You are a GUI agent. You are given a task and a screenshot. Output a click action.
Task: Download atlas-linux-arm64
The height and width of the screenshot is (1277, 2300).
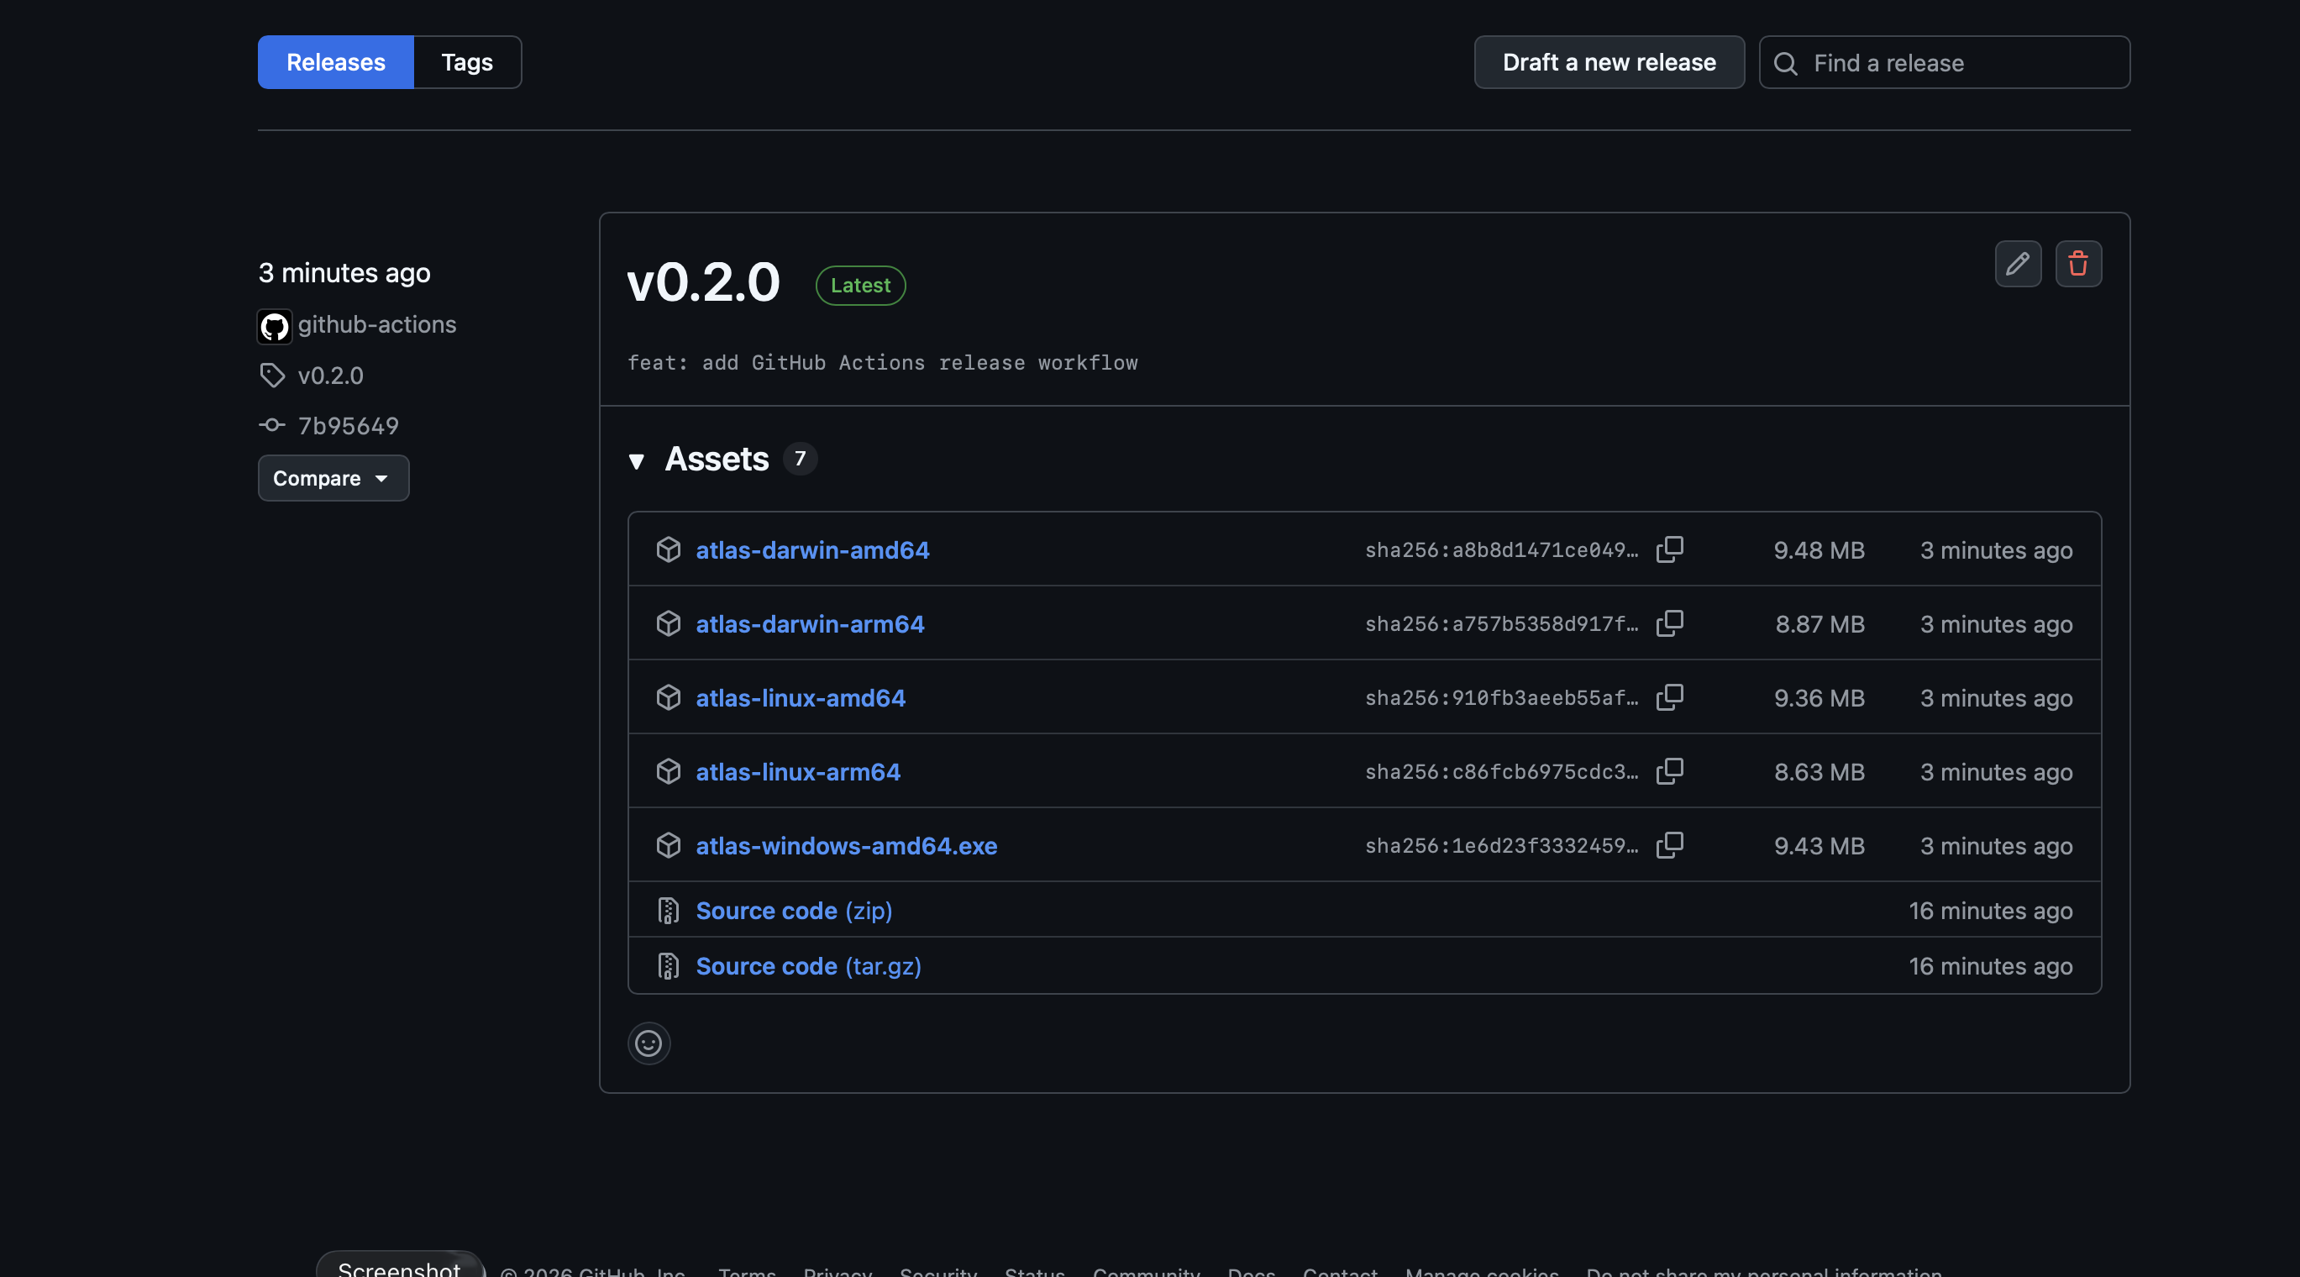pos(798,772)
